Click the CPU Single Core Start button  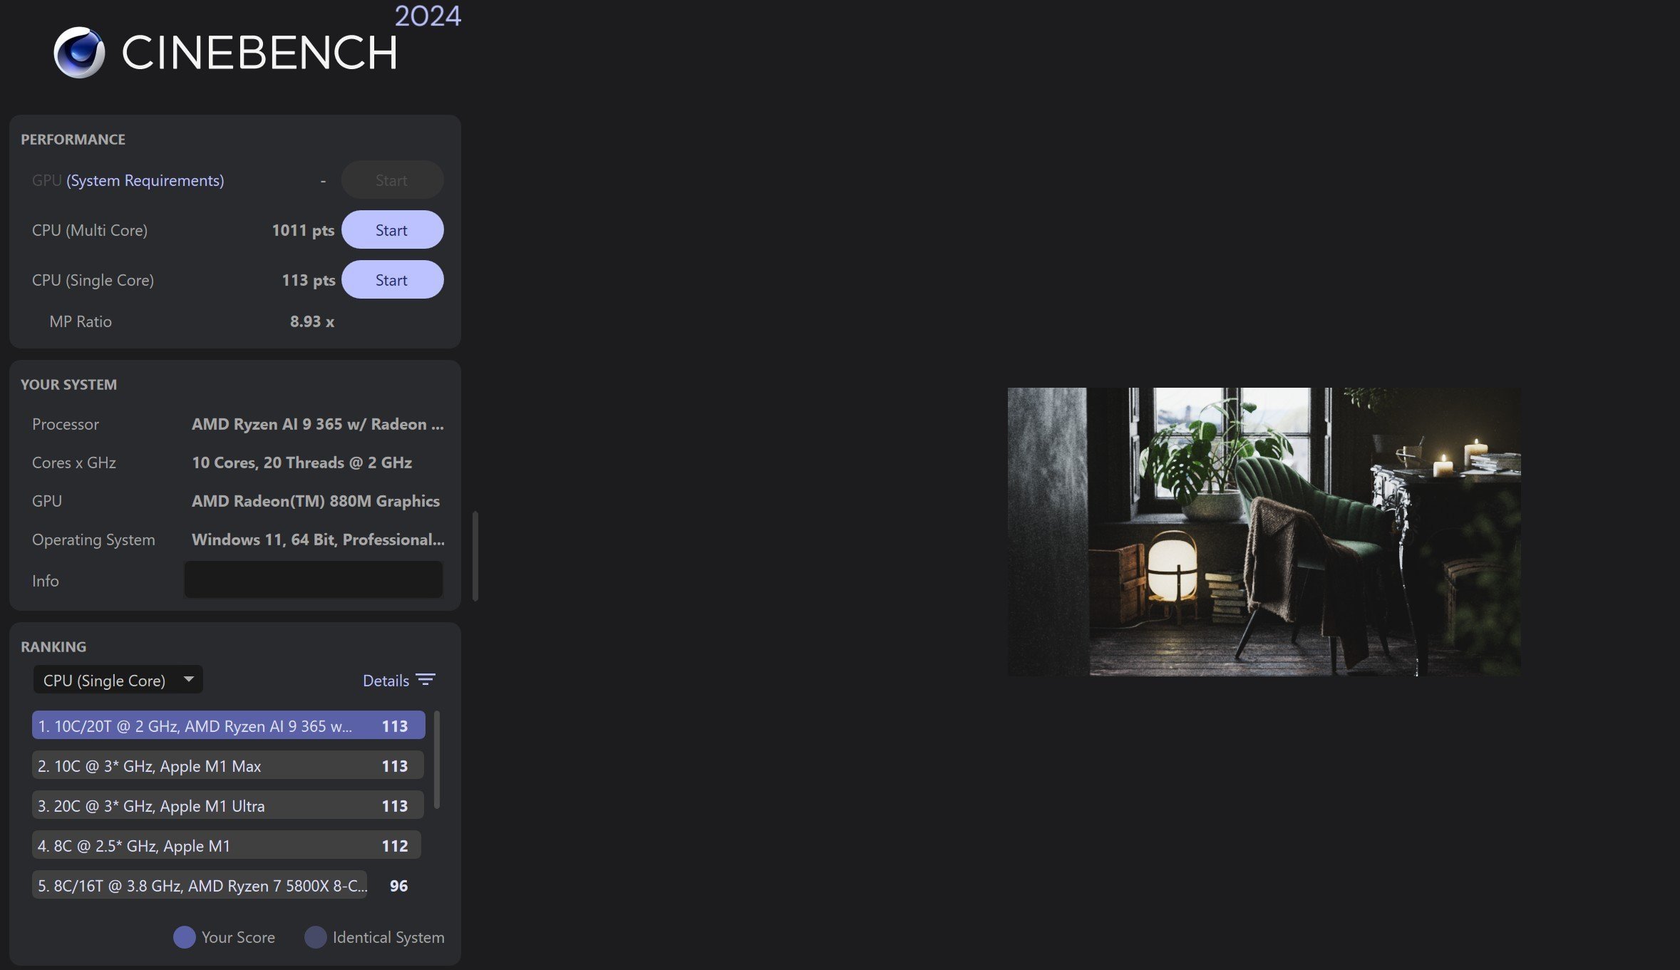pos(391,278)
